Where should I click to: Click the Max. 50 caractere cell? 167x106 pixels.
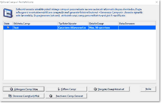coord(104,28)
